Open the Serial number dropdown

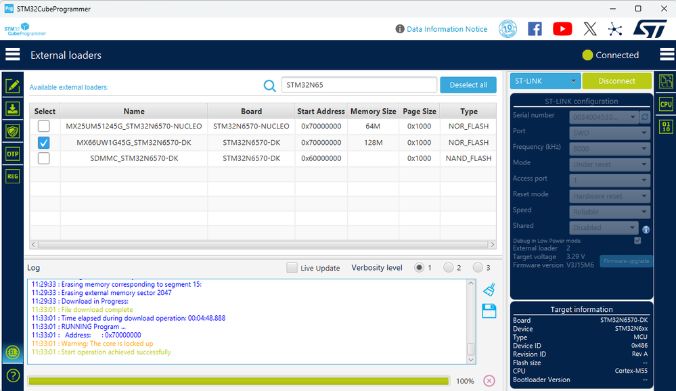(604, 117)
